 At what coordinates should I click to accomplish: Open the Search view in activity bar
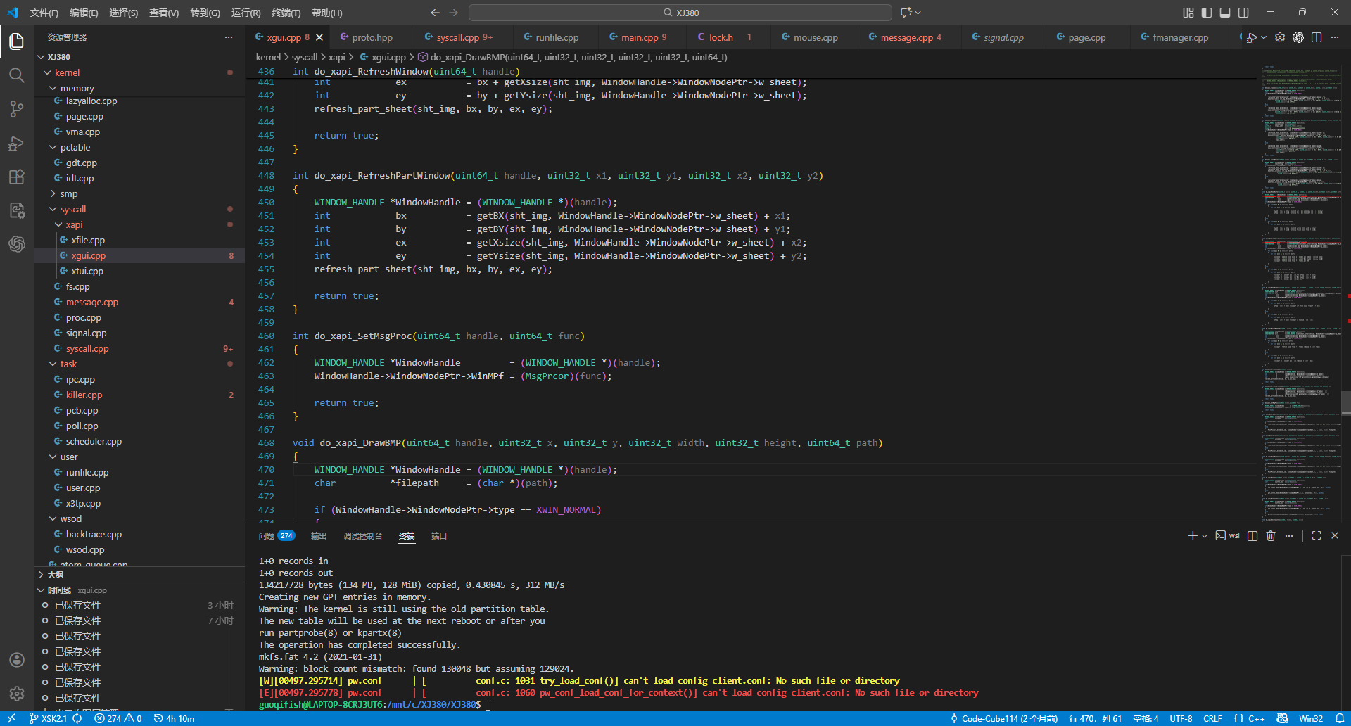pyautogui.click(x=17, y=75)
